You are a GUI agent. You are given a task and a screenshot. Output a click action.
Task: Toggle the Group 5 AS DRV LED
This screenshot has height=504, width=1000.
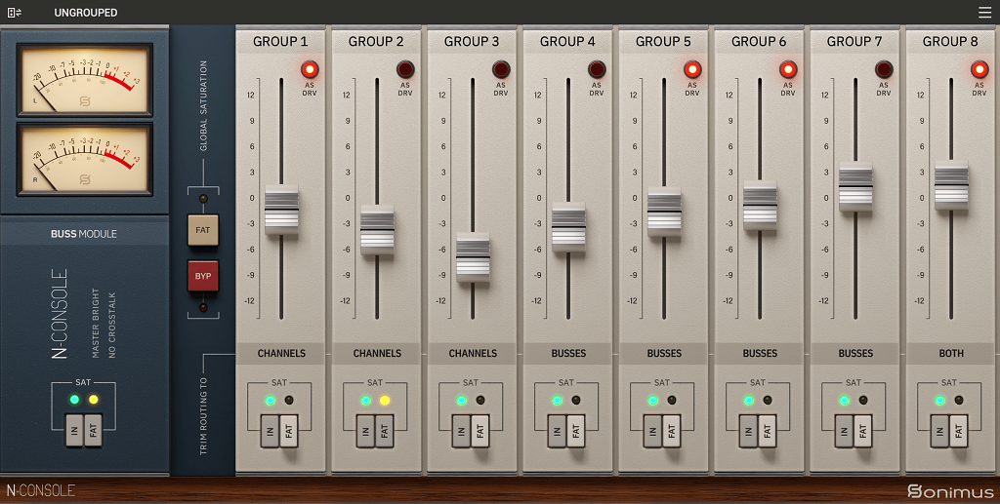692,69
